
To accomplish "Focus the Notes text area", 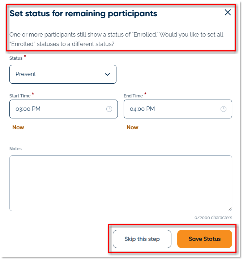I will 120,183.
